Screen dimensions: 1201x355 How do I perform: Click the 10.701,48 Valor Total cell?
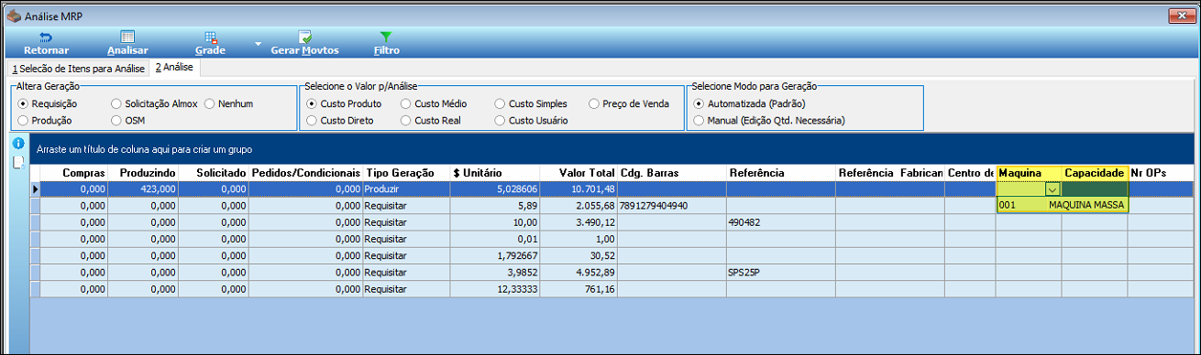pos(578,188)
